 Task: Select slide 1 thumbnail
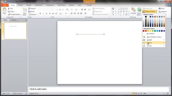click(15, 31)
